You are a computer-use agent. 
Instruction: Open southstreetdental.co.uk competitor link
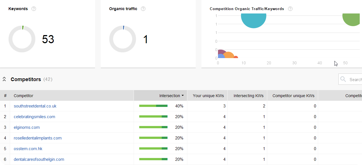[x=35, y=106]
